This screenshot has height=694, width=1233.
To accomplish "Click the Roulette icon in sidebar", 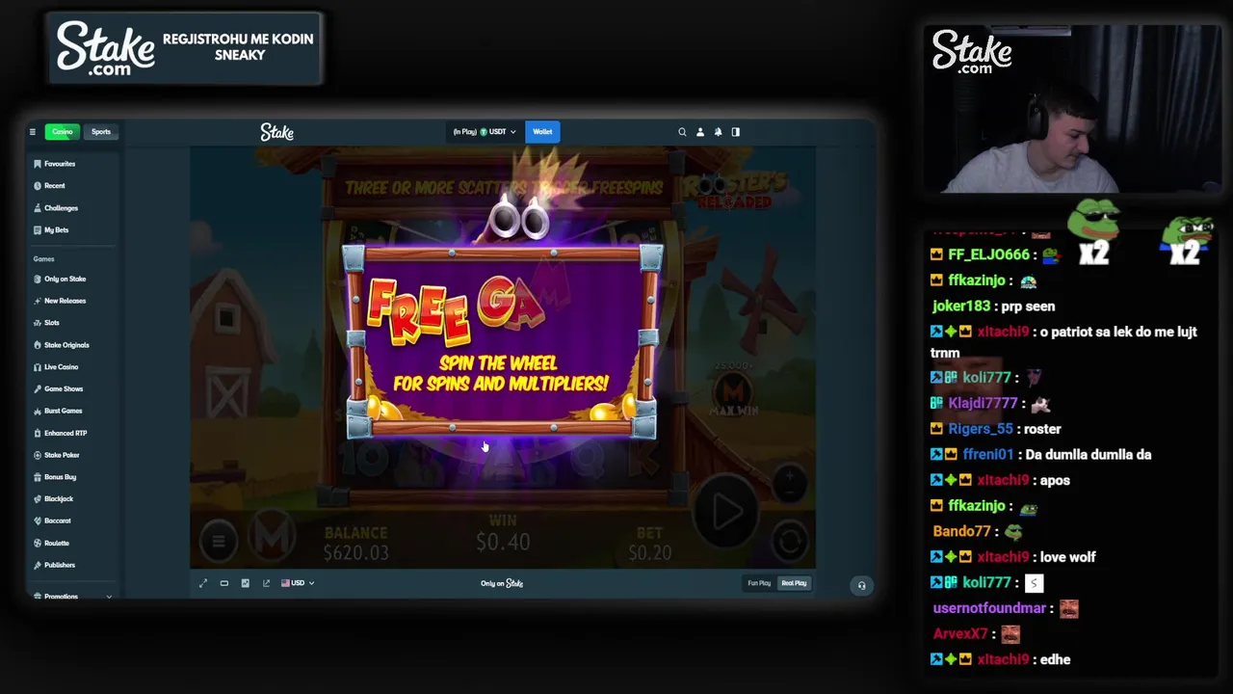I will [x=37, y=543].
